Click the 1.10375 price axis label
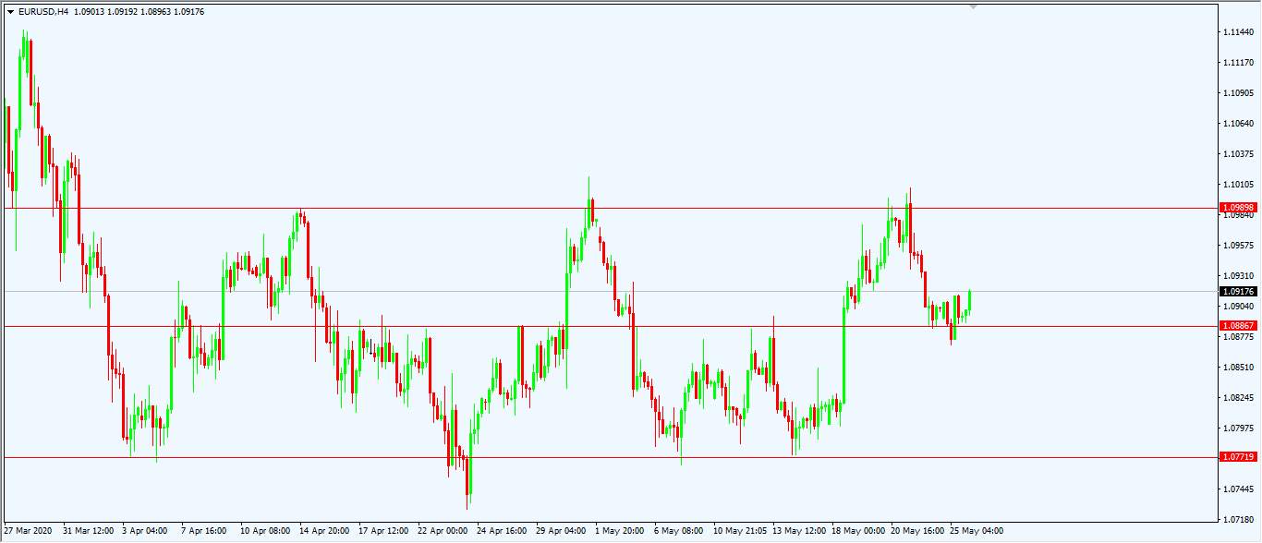The width and height of the screenshot is (1262, 543). pos(1238,154)
